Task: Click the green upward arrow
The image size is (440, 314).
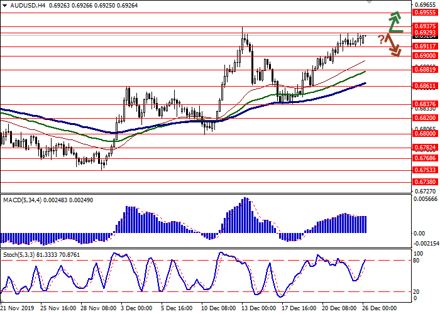Action: [x=394, y=21]
